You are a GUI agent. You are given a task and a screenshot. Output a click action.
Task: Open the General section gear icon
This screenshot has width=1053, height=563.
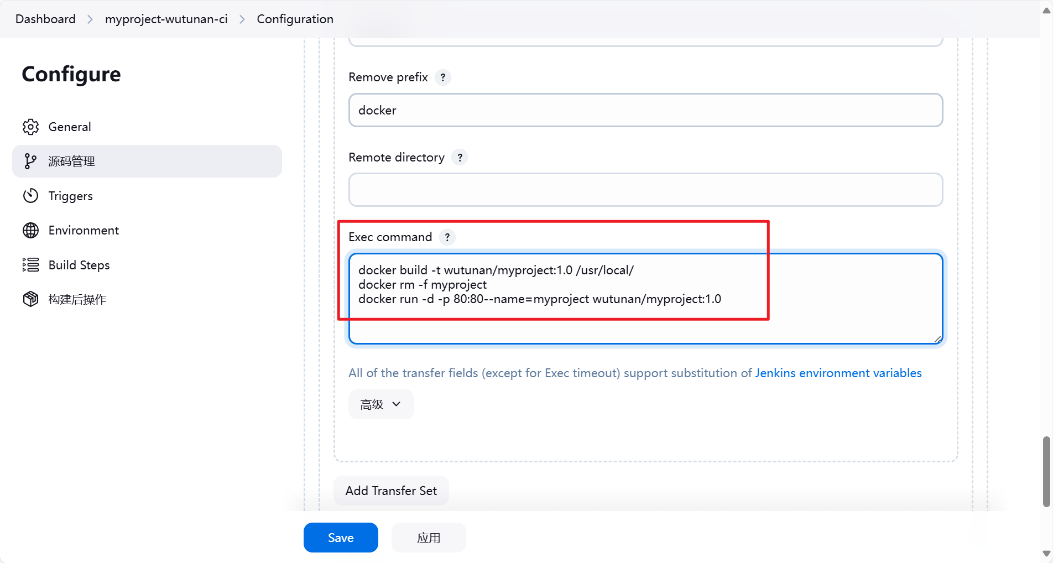pyautogui.click(x=30, y=127)
